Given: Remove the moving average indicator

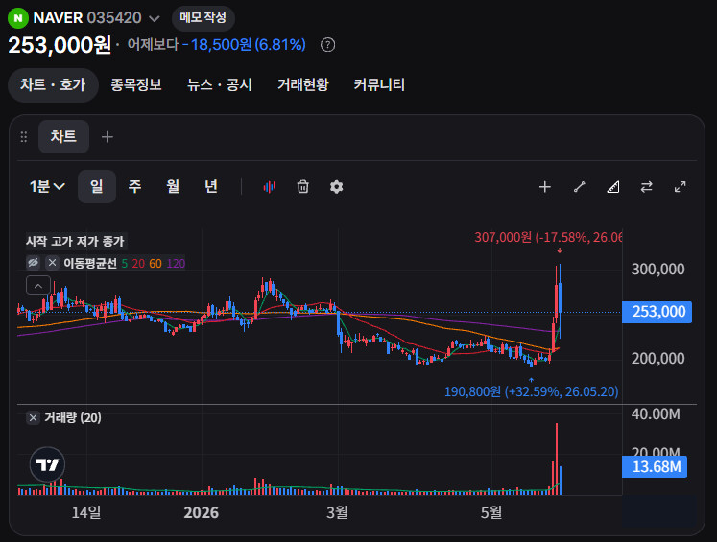Looking at the screenshot, I should 52,263.
